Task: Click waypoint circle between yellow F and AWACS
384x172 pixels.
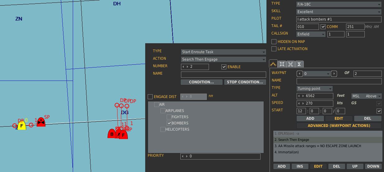Action: [31, 125]
